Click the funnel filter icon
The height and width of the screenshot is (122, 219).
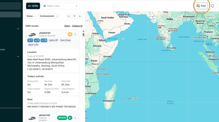[x=74, y=16]
